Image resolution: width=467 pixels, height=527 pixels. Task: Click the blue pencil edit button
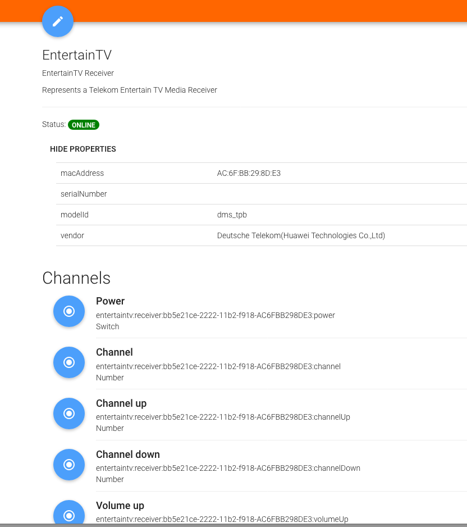tap(58, 21)
